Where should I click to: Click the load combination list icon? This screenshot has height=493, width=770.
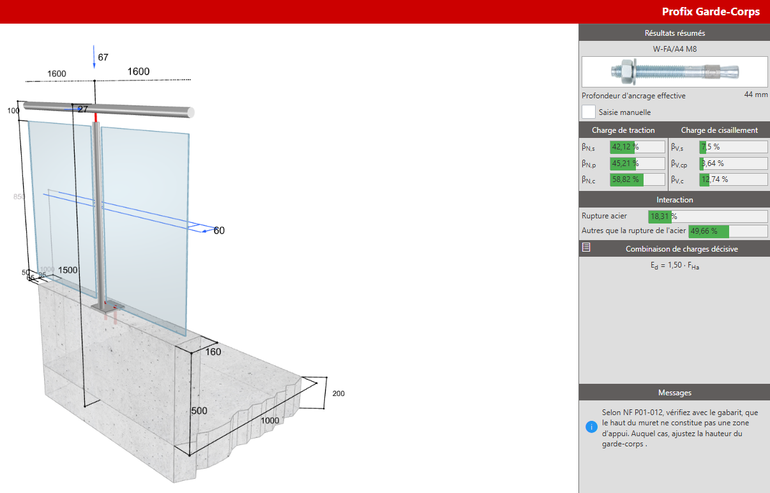[586, 248]
